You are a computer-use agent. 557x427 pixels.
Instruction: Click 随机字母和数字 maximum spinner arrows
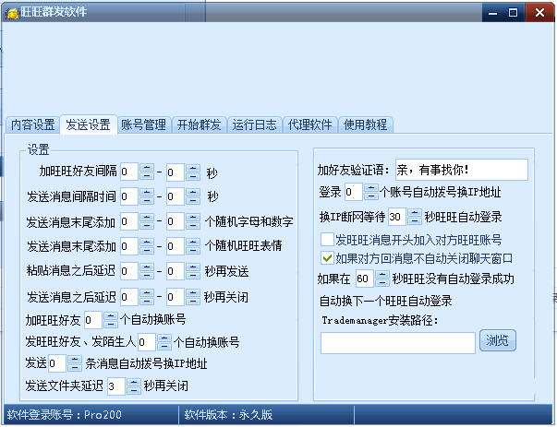click(x=193, y=221)
